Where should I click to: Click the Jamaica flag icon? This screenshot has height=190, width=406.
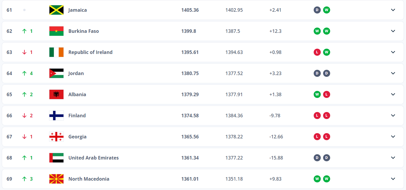click(x=56, y=10)
